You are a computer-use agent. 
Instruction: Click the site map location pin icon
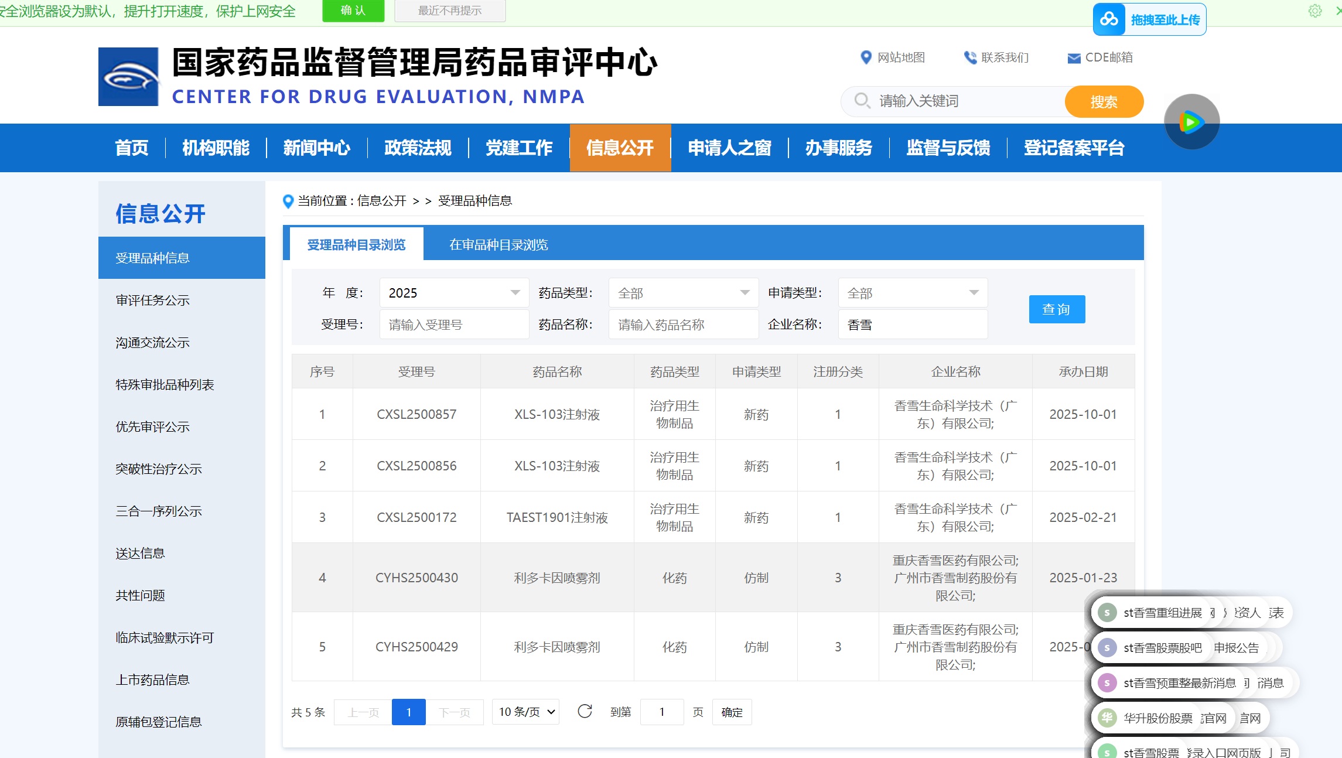coord(866,57)
